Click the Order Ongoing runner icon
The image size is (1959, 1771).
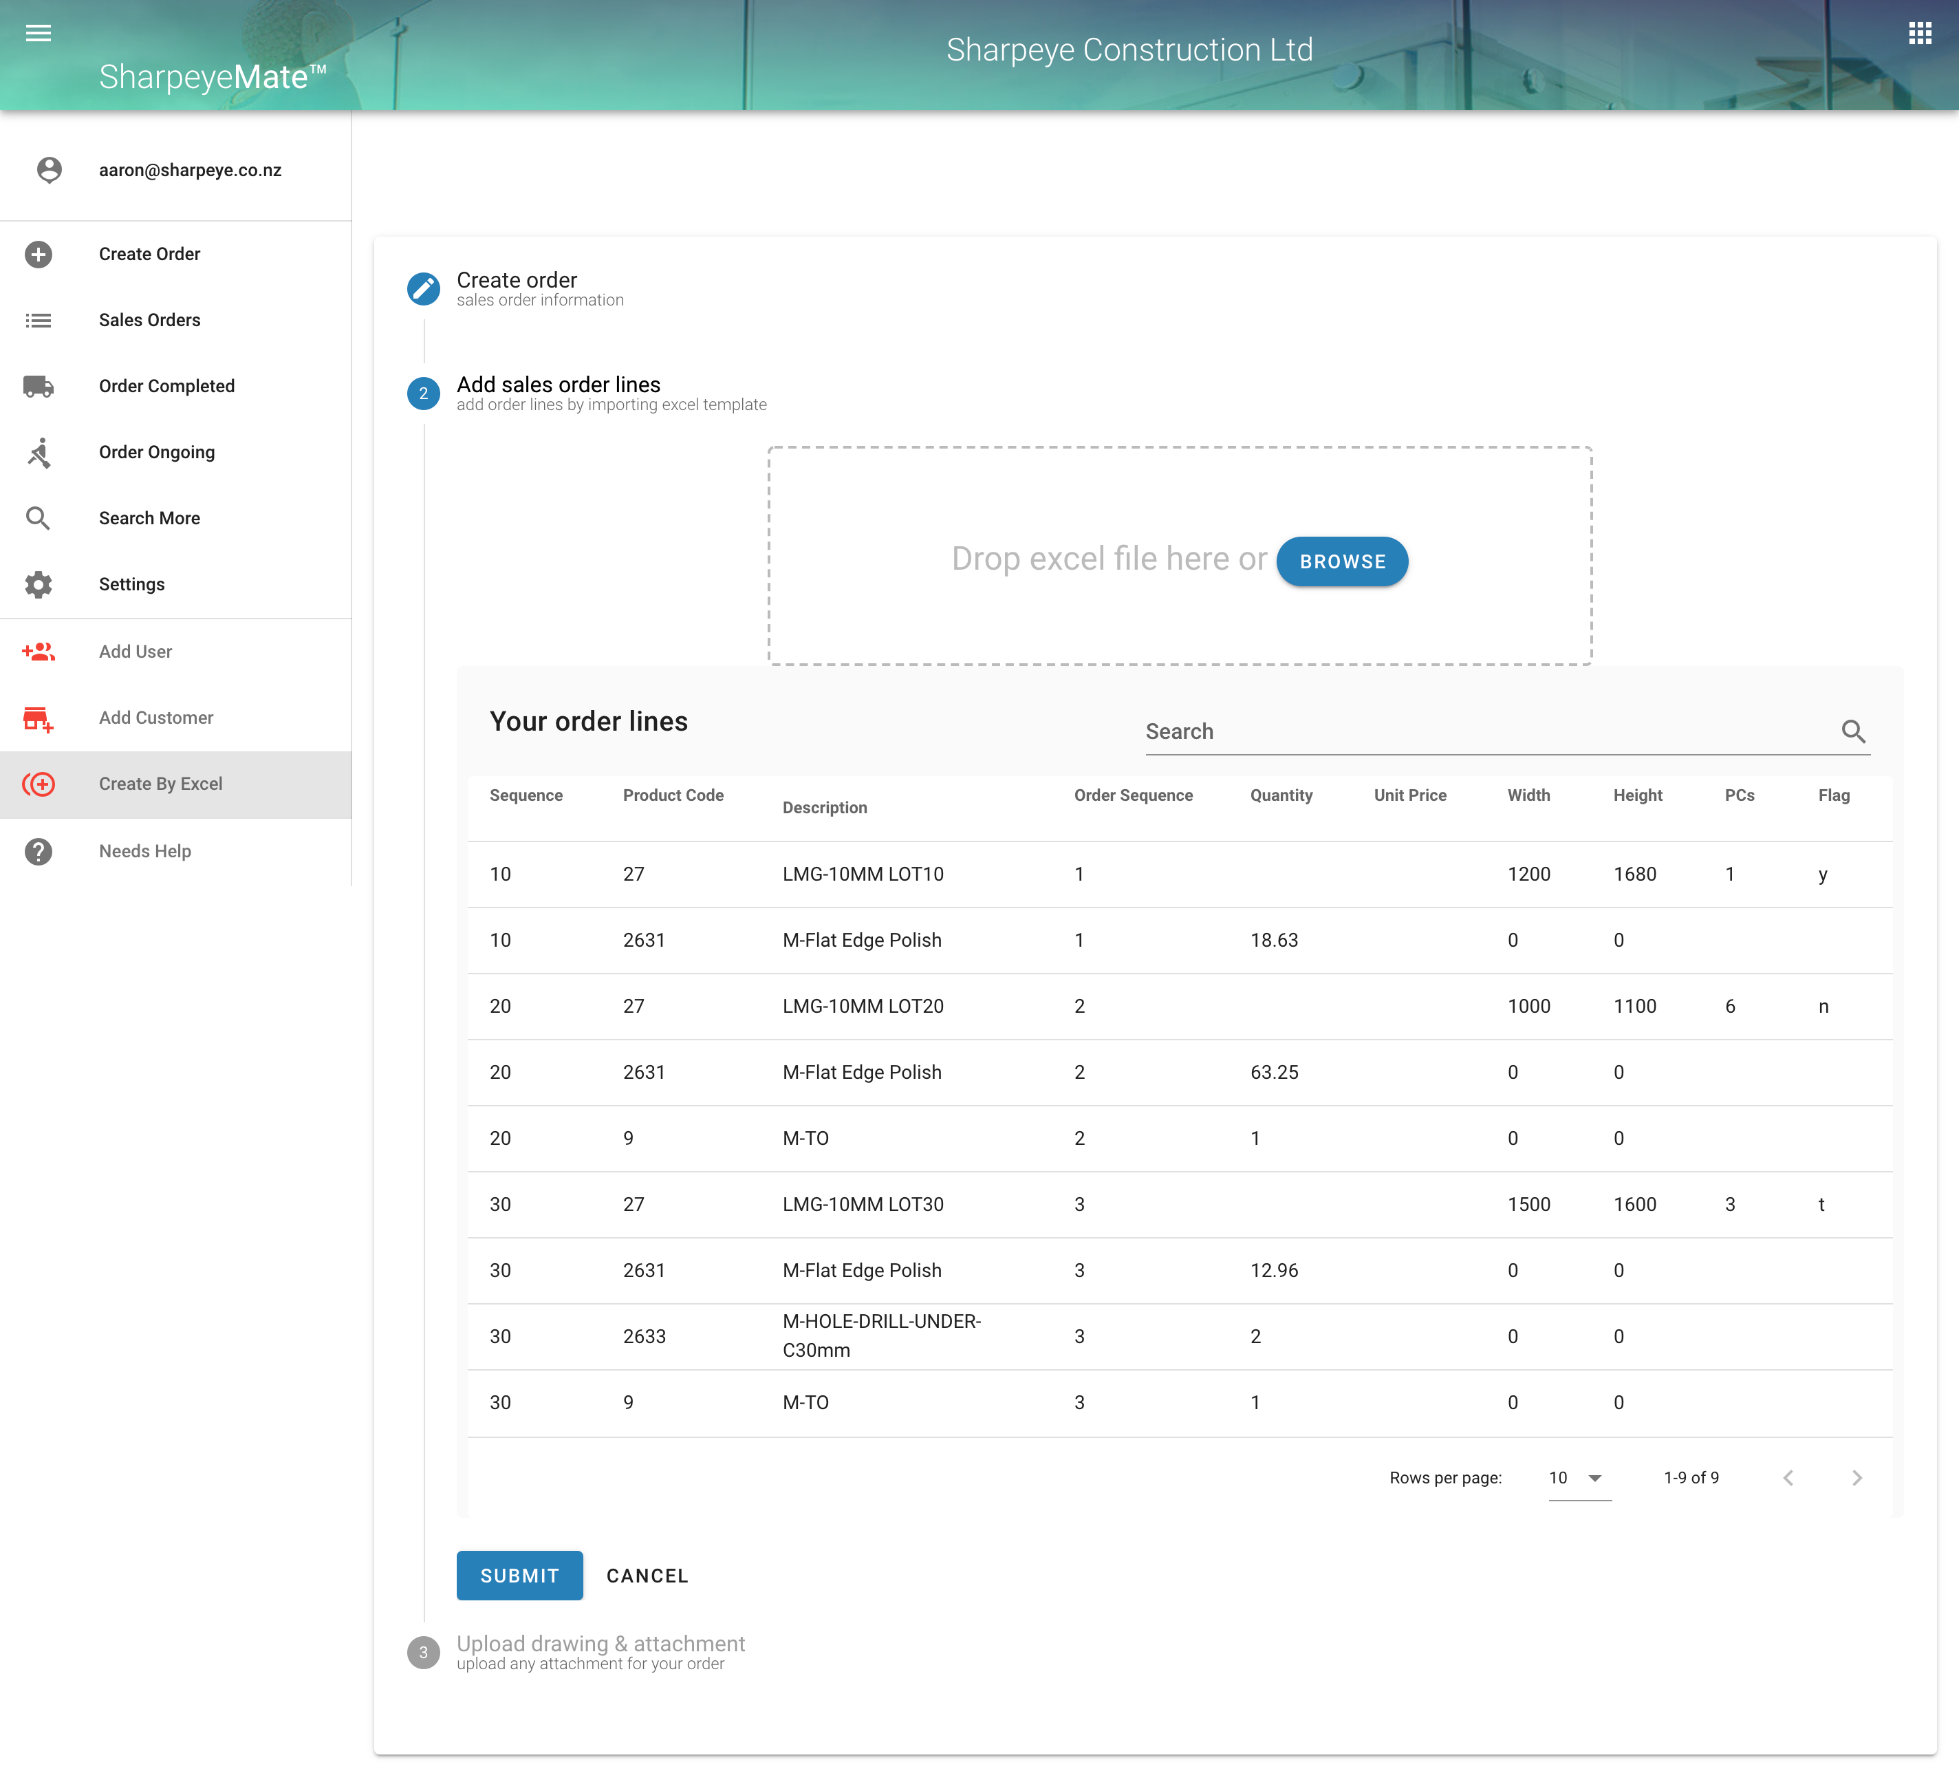(x=38, y=452)
